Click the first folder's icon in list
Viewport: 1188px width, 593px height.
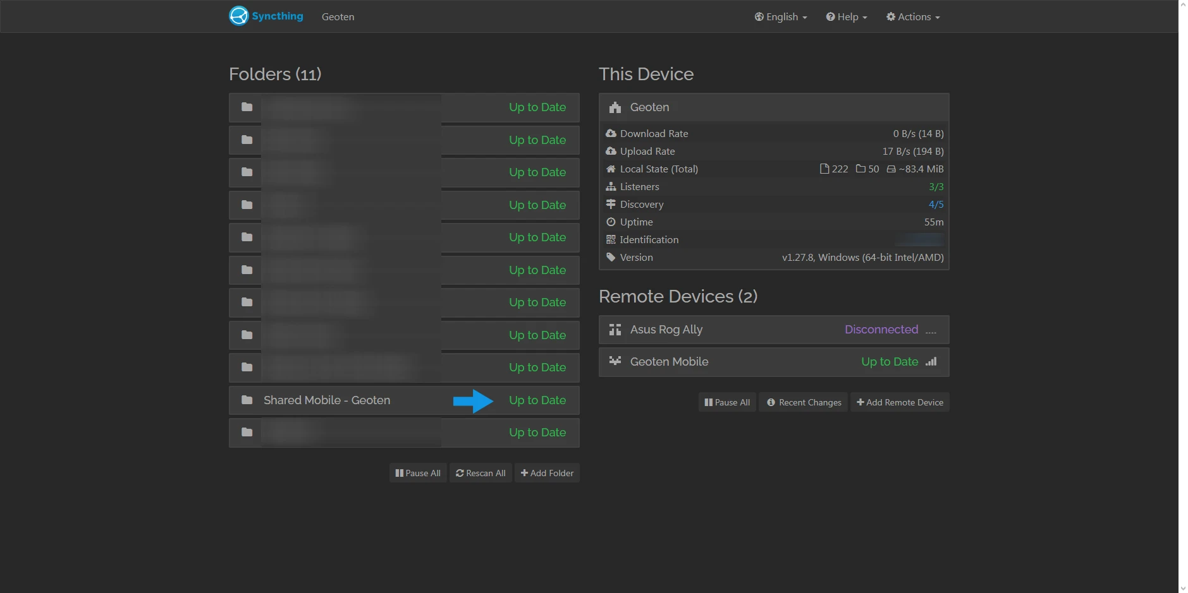[247, 107]
